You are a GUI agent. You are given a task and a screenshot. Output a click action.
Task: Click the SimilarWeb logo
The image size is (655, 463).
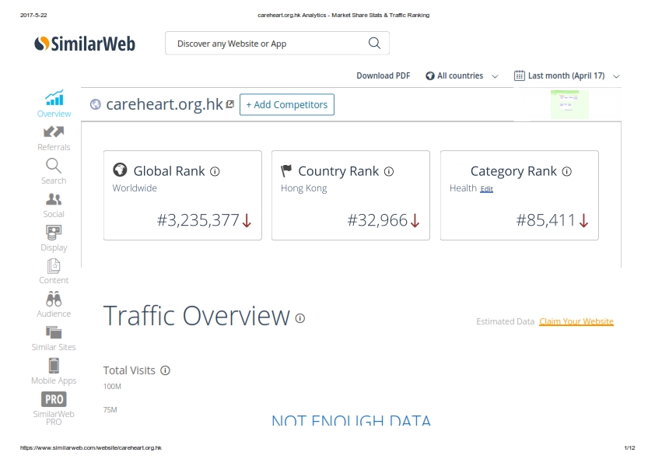[x=85, y=44]
